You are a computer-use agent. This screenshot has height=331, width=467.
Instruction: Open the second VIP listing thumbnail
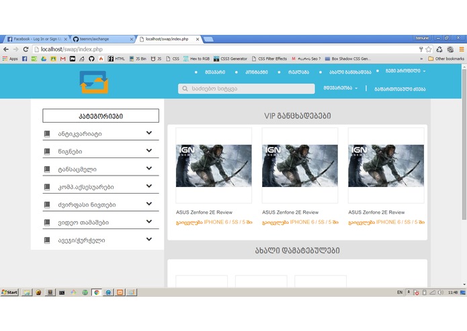pyautogui.click(x=300, y=165)
